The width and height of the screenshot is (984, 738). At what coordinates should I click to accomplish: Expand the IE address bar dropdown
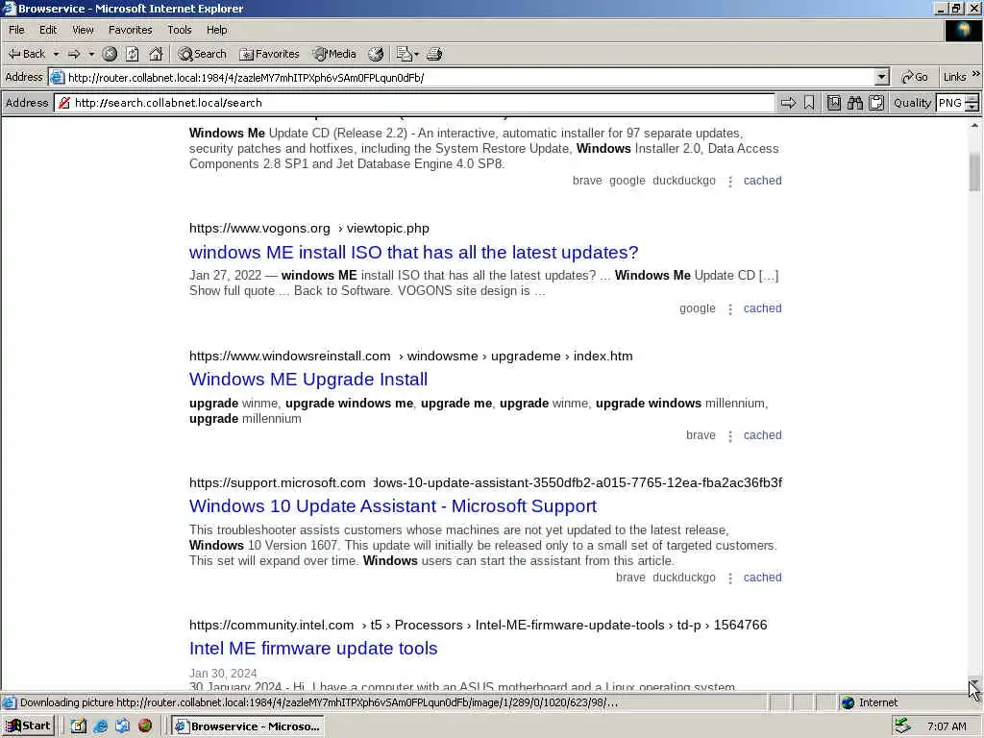[882, 78]
